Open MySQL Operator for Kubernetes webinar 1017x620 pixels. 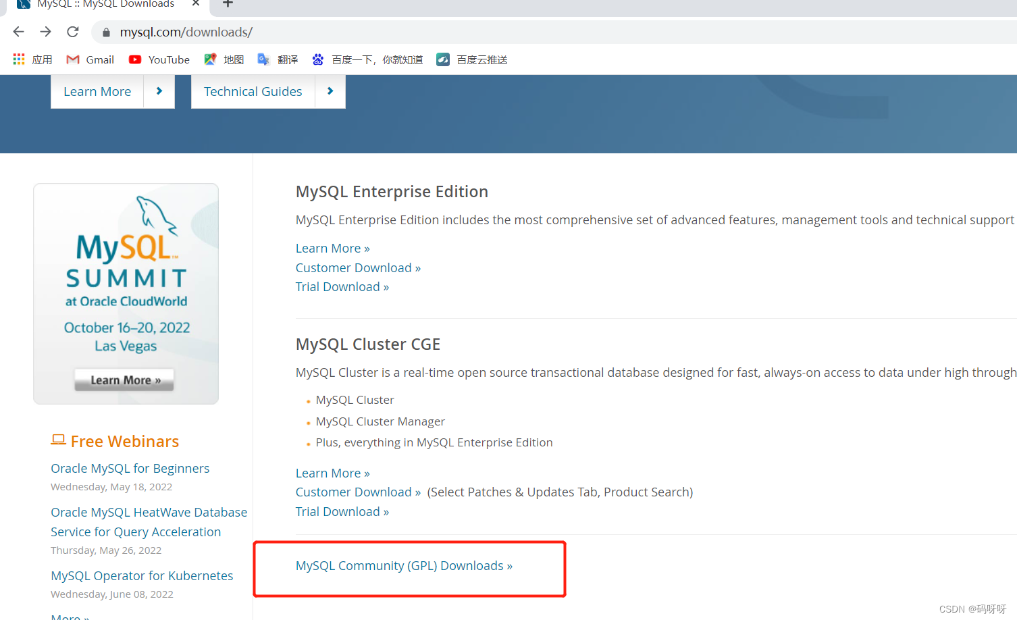142,575
